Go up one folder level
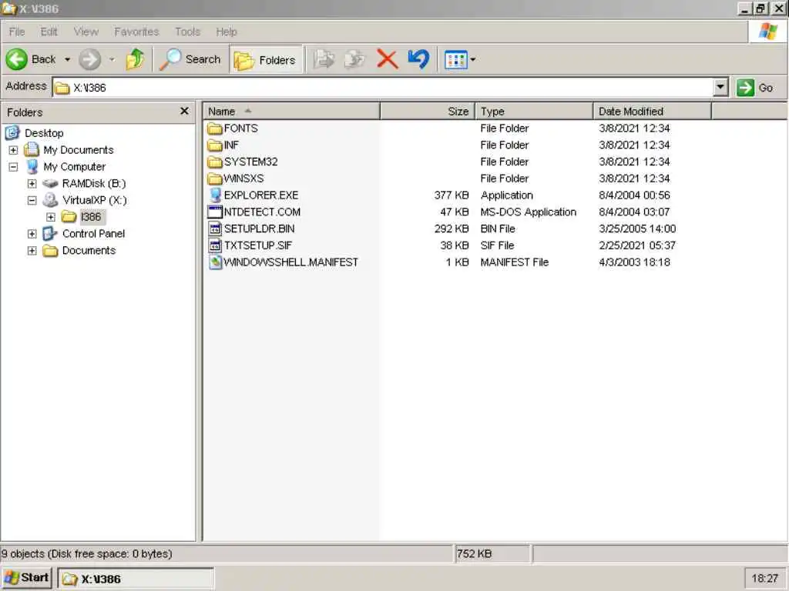This screenshot has width=789, height=591. click(x=135, y=59)
